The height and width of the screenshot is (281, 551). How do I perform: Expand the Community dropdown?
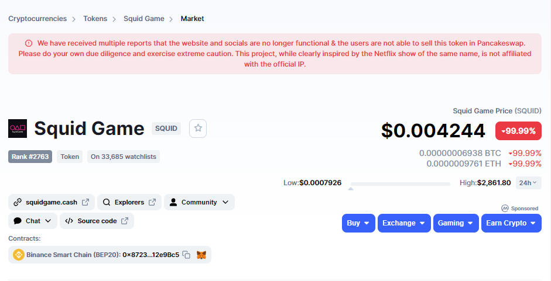[199, 202]
